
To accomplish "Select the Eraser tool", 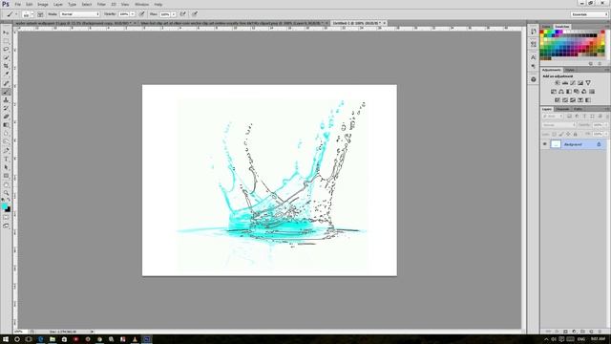I will coord(6,117).
